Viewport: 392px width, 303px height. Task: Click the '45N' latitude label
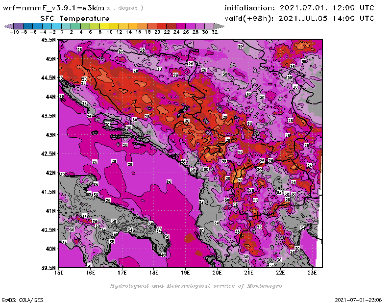50,59
